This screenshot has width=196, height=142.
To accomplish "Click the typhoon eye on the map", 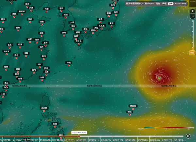I will click(x=159, y=78).
